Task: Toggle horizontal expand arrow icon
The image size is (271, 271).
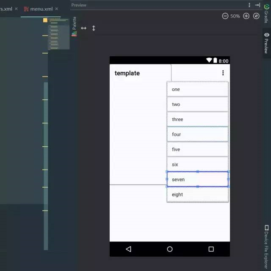Action: (83, 28)
